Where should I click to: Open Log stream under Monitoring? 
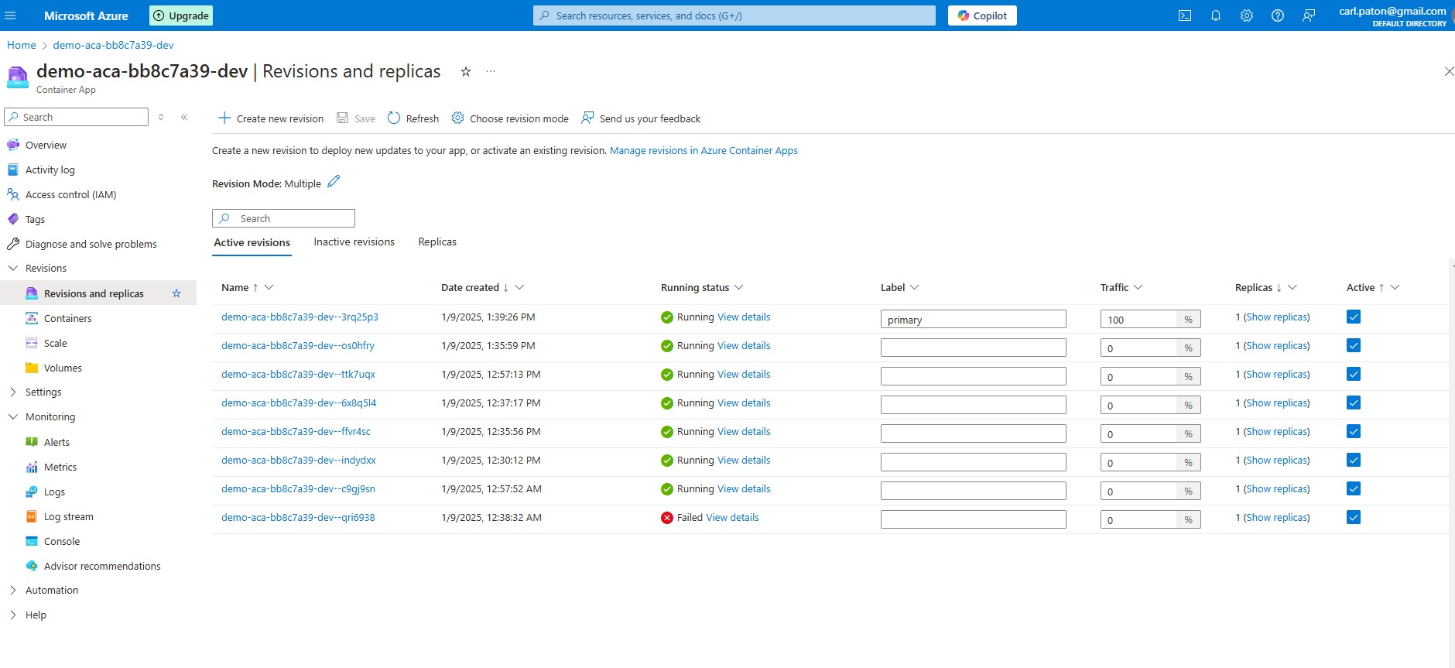(68, 516)
